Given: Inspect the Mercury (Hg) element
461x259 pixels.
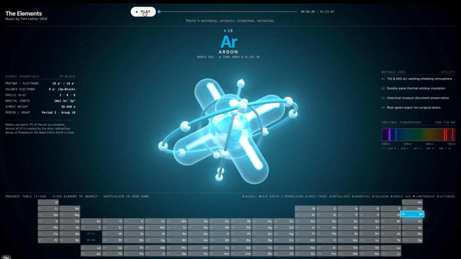Looking at the screenshot, I should click(284, 234).
